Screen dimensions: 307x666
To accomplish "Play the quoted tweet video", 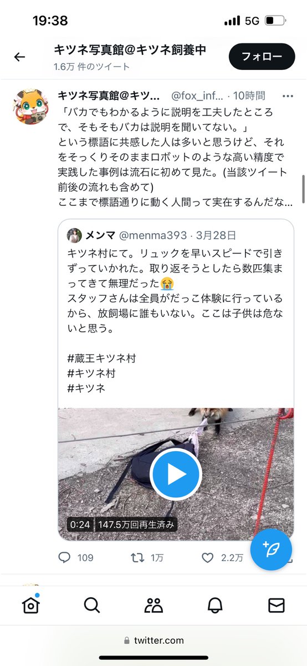I will coord(176,475).
